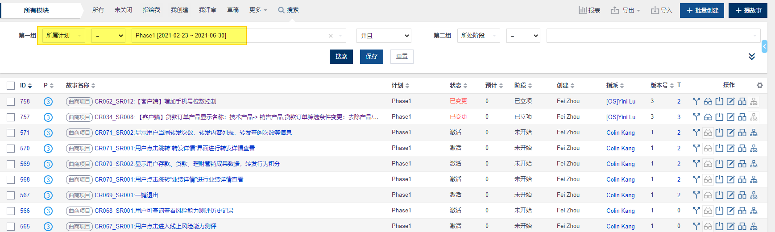Screen dimensions: 775x232
Task: Open the table column settings gear
Action: [759, 85]
